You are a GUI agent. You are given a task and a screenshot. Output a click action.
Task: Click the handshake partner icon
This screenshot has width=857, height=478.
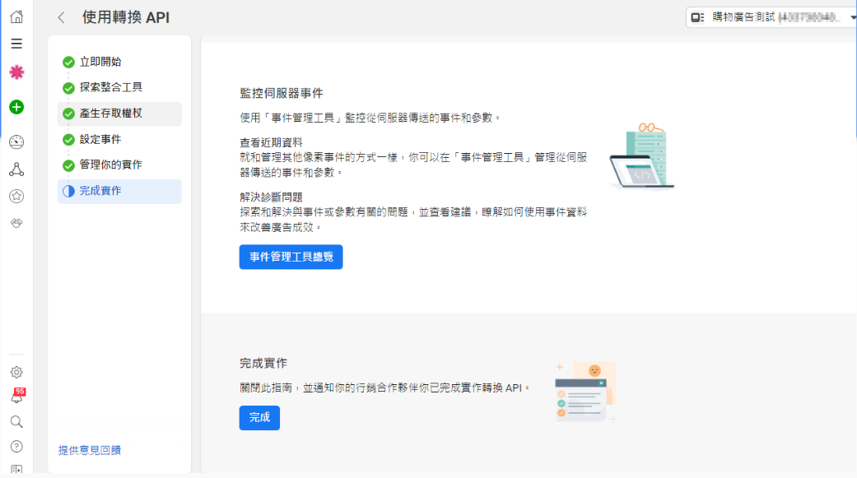coord(16,223)
